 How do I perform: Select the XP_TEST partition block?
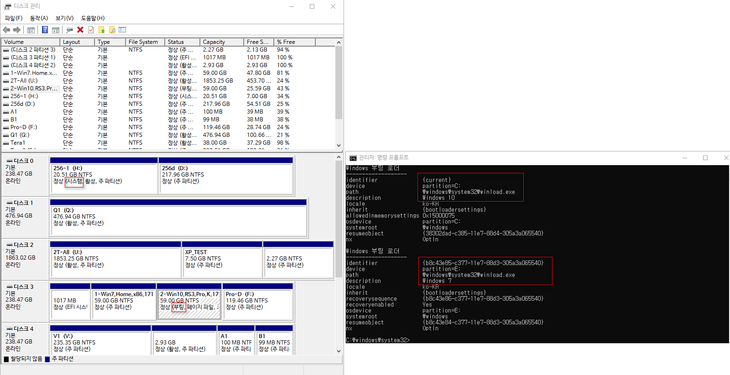[x=222, y=260]
